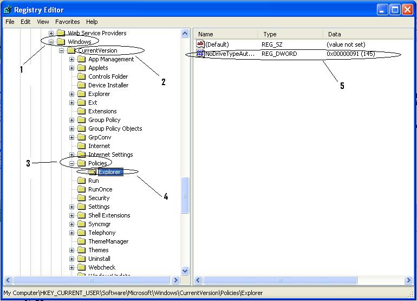Screen dimensions: 417x301
Task: Open the File menu
Action: click(10, 22)
